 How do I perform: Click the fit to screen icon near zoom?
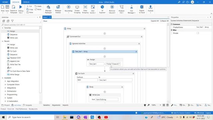coord(164,105)
